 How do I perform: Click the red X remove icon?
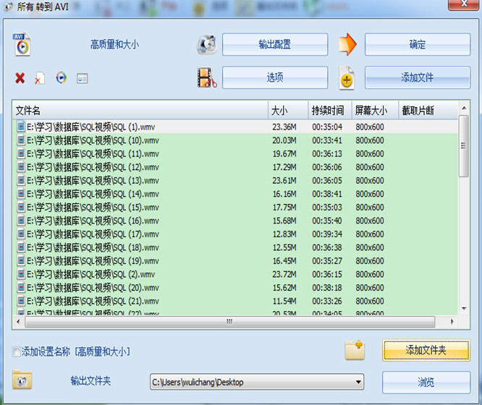[20, 78]
